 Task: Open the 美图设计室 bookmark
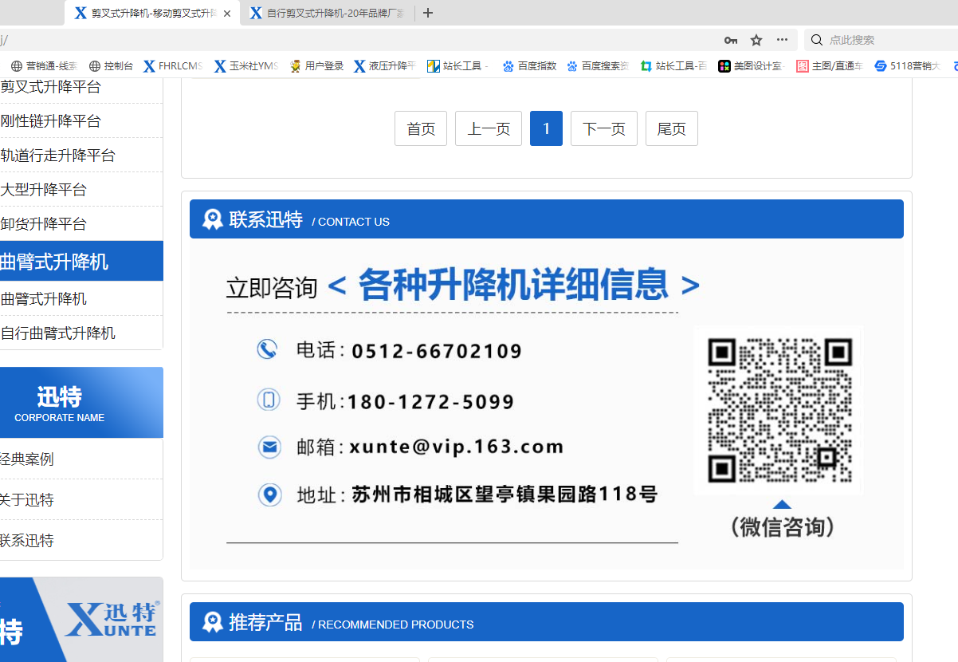[x=751, y=66]
